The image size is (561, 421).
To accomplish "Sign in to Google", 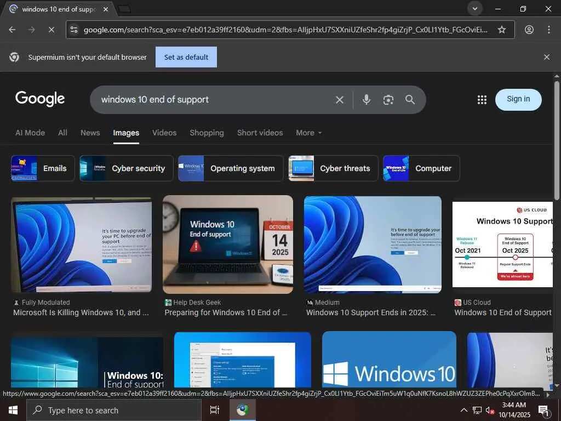I will coord(518,99).
